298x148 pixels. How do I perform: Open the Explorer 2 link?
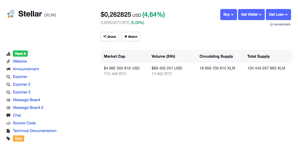point(22,84)
